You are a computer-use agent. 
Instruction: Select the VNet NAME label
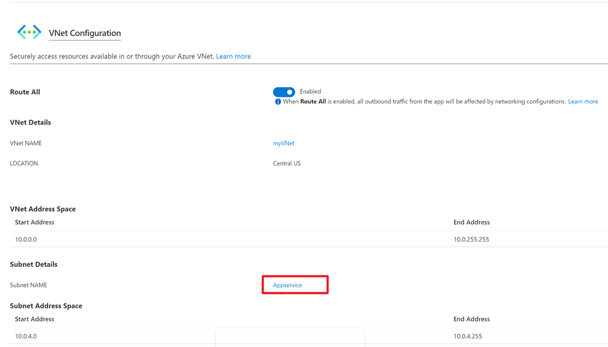(x=26, y=143)
